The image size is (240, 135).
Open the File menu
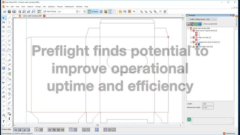pyautogui.click(x=7, y=7)
